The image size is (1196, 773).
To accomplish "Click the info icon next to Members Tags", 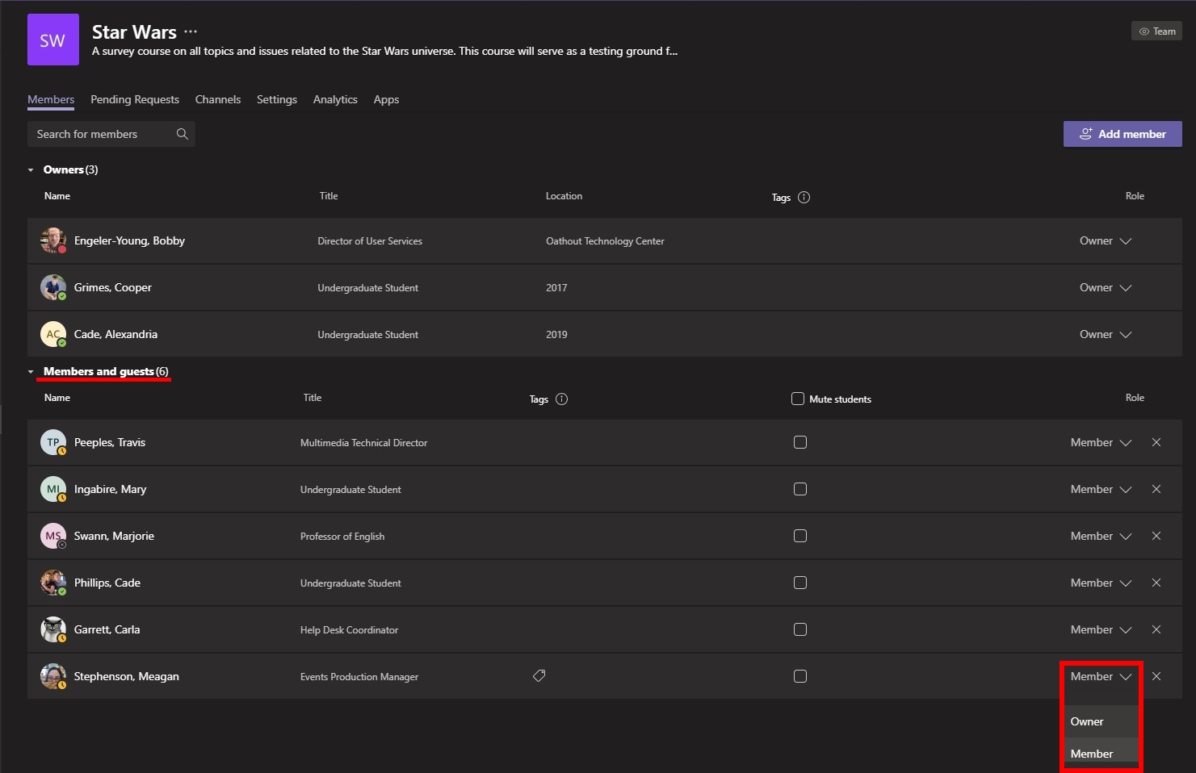I will pyautogui.click(x=562, y=399).
